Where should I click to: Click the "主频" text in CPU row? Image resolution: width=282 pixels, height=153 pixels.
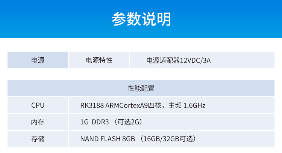(175, 105)
